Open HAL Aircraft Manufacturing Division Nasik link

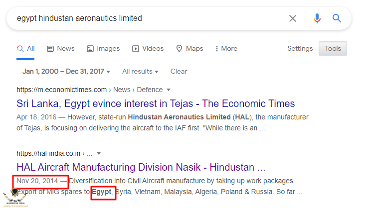pos(141,166)
